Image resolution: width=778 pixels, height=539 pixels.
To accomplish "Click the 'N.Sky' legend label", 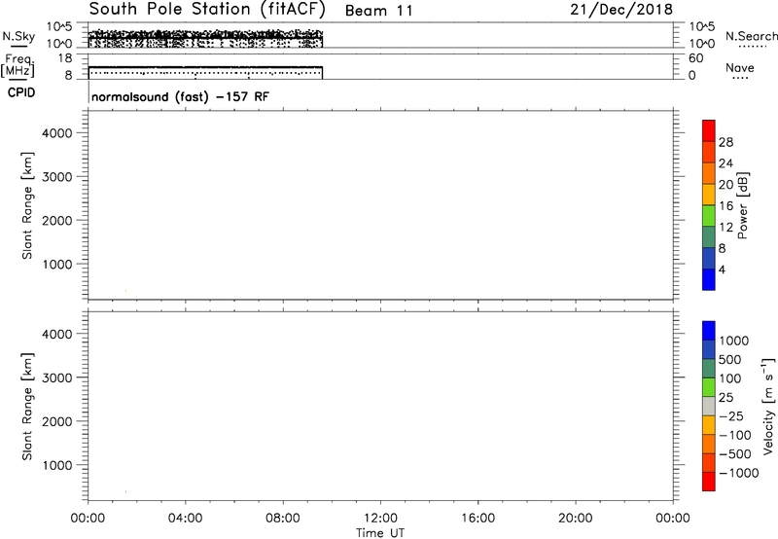I will click(18, 36).
